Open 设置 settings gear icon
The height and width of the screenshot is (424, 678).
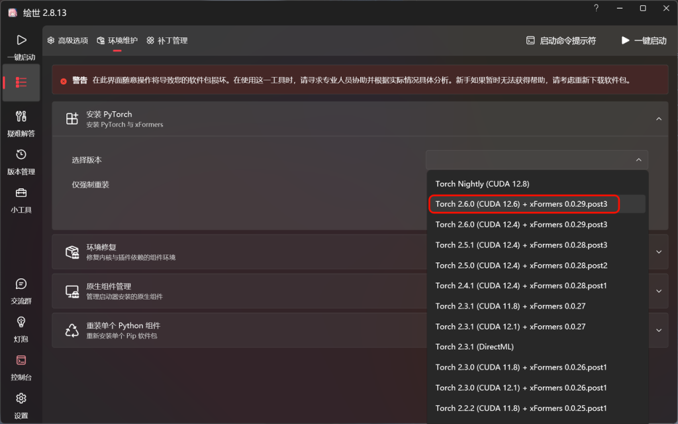pyautogui.click(x=21, y=399)
